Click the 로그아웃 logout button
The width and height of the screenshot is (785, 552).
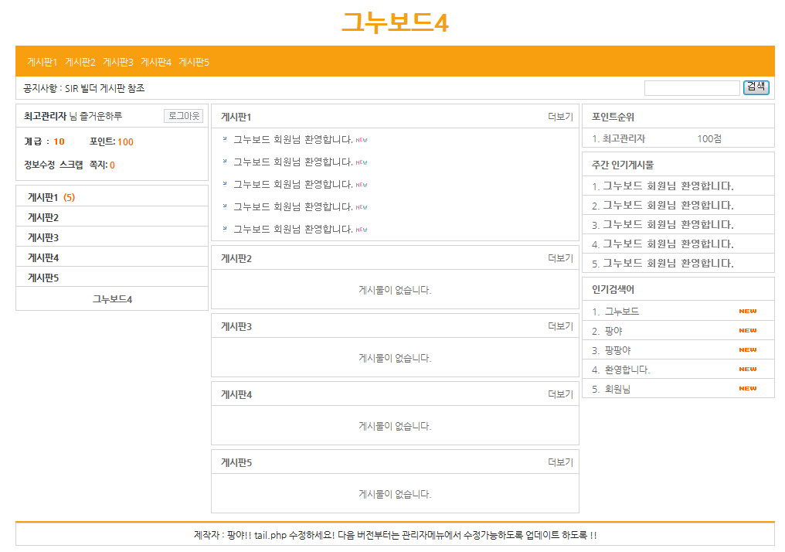(x=184, y=116)
